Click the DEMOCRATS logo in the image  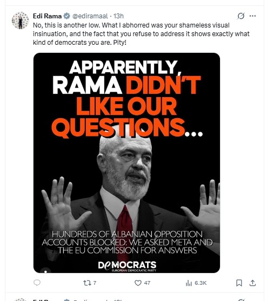127,266
